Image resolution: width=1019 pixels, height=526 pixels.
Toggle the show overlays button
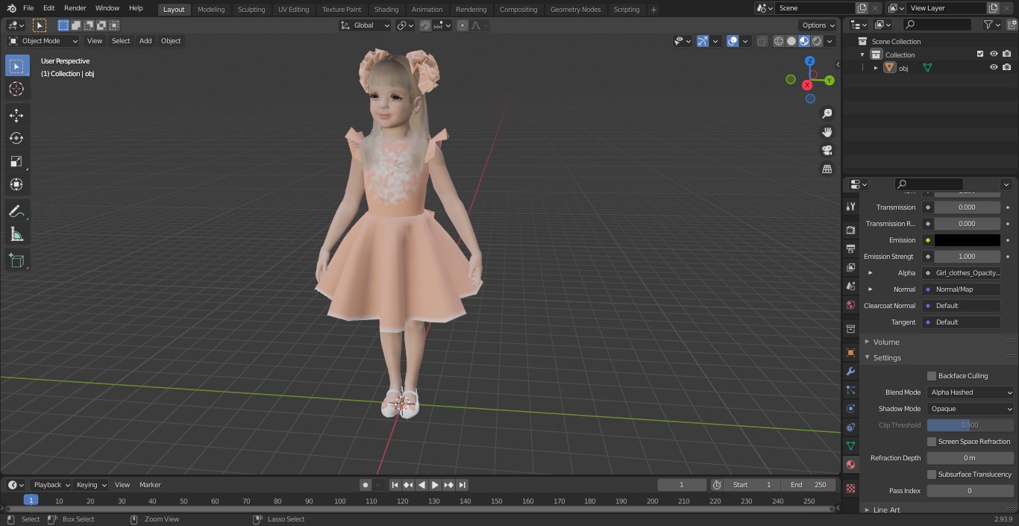click(733, 41)
